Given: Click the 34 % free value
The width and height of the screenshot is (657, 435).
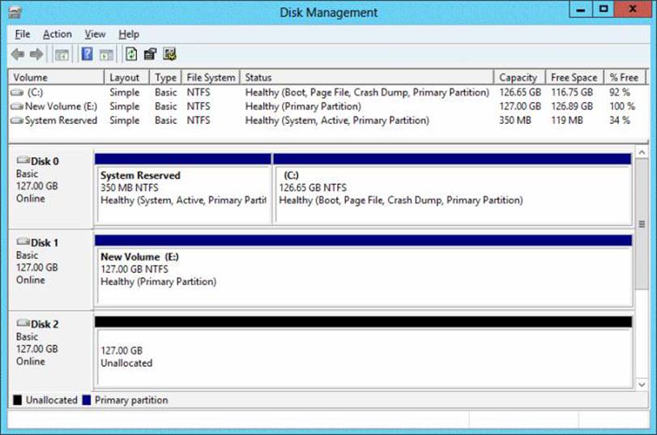Looking at the screenshot, I should pyautogui.click(x=620, y=121).
